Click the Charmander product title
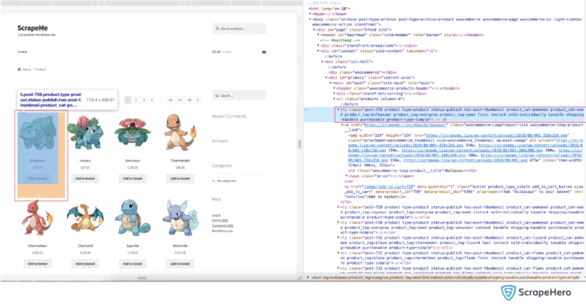 [180, 161]
